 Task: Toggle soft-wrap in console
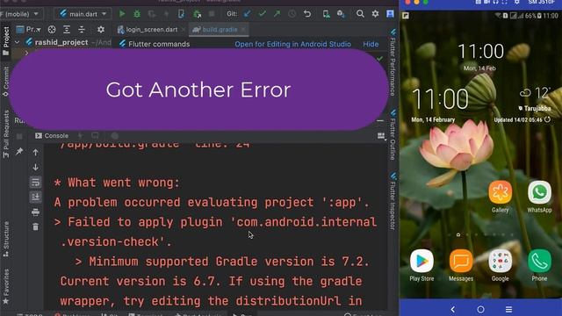[x=35, y=182]
